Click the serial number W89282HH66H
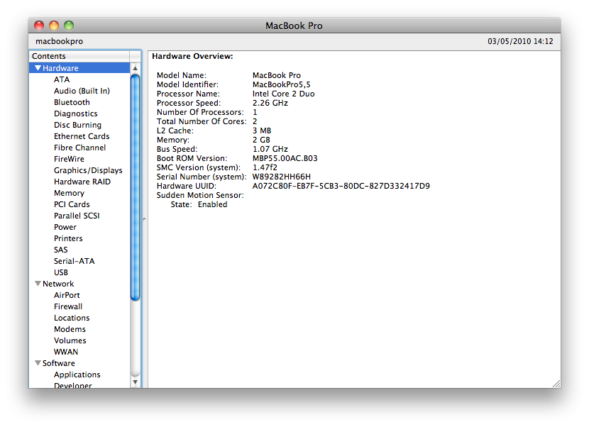 (281, 177)
